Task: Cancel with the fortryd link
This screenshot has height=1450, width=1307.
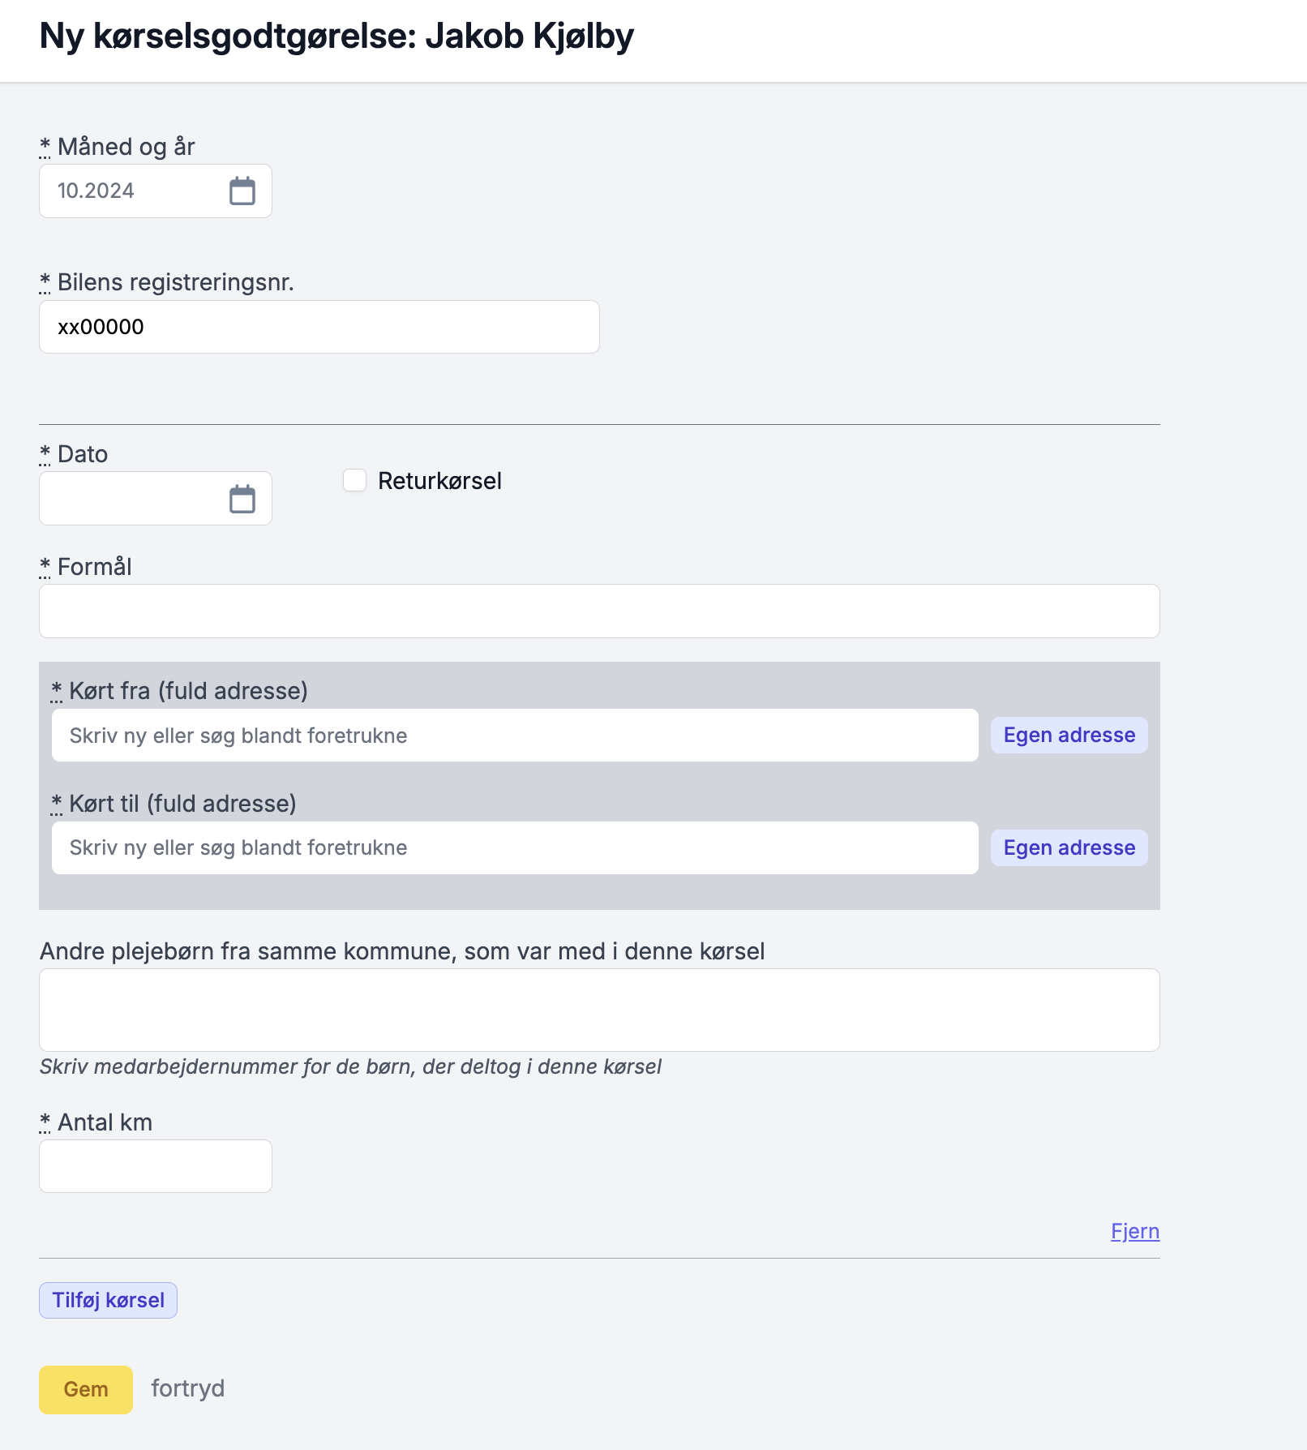Action: pos(187,1388)
